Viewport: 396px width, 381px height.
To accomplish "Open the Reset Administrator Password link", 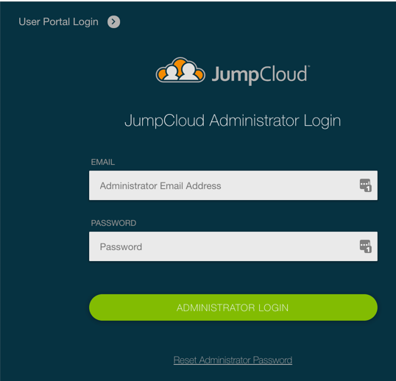I will (233, 360).
